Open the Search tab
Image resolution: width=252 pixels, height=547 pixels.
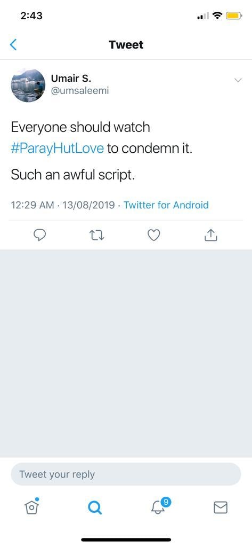click(x=95, y=507)
